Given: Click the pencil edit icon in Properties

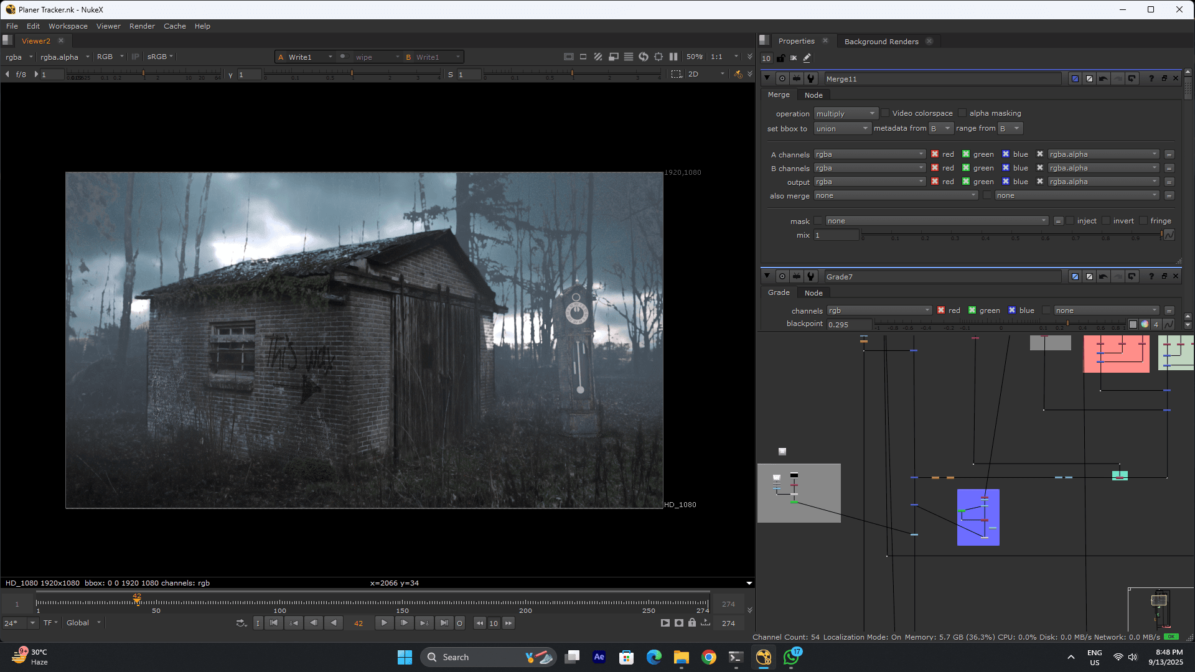Looking at the screenshot, I should (x=807, y=58).
